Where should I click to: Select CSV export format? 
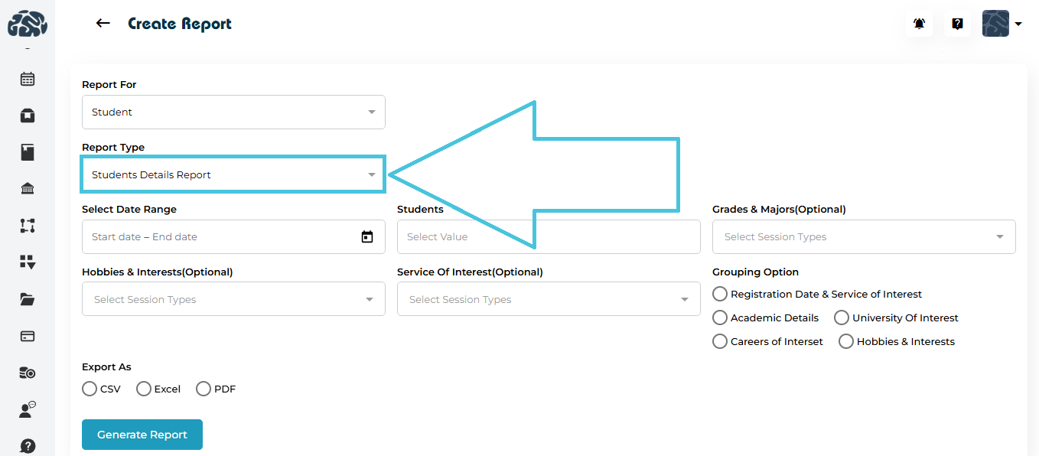point(90,389)
